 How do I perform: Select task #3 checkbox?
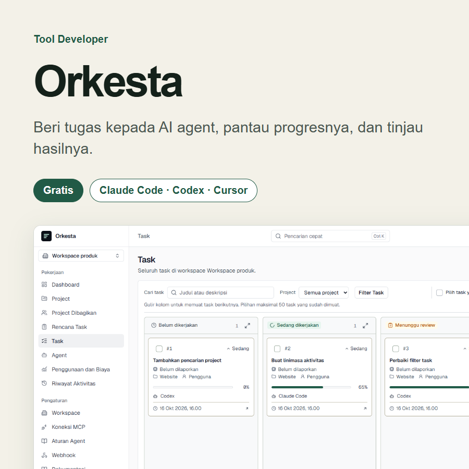click(396, 349)
